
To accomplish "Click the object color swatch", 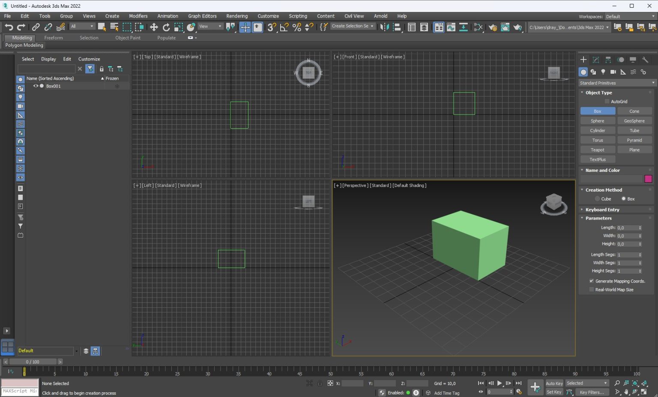I will pyautogui.click(x=648, y=179).
